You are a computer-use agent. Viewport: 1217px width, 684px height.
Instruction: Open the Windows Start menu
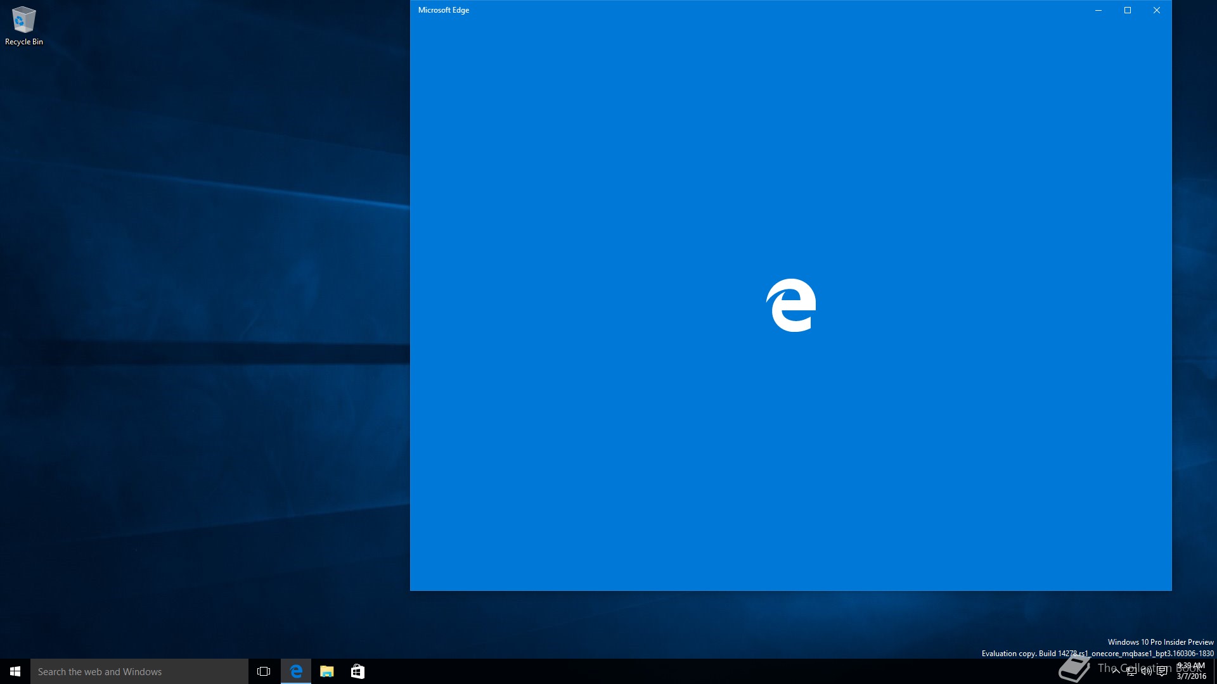click(15, 671)
